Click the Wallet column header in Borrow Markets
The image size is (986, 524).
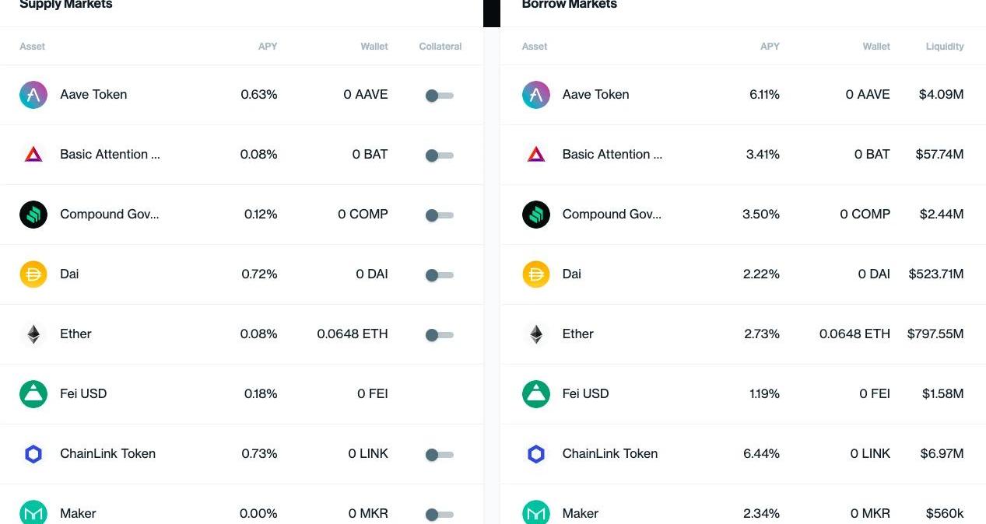point(876,47)
